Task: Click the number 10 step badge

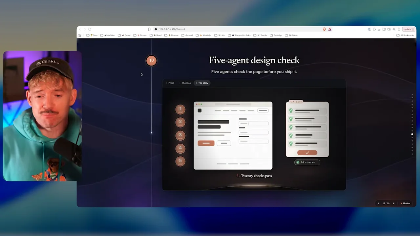Action: coord(151,60)
